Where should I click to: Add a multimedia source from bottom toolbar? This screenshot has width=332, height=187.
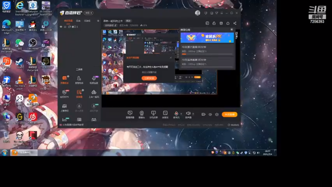[x=165, y=114]
